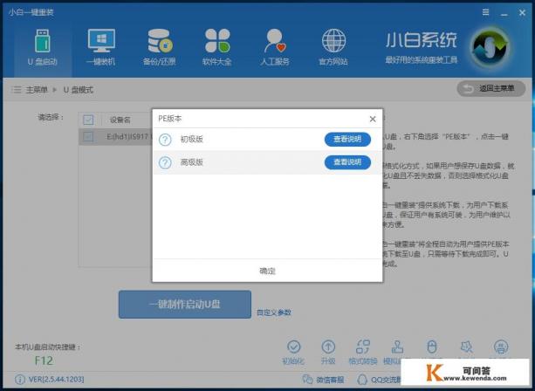
Task: Click the printer-face icon in bottom toolbar
Action: (x=501, y=346)
